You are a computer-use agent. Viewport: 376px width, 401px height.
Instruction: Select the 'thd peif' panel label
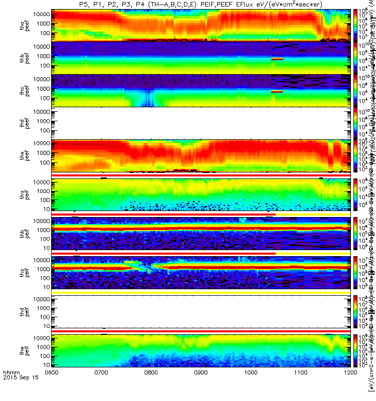click(25, 312)
